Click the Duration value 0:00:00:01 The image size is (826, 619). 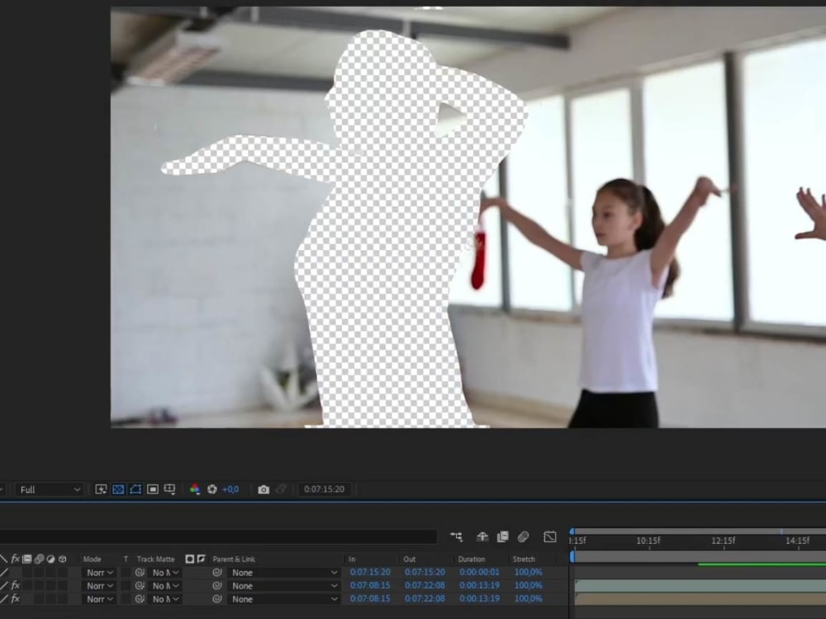click(479, 572)
